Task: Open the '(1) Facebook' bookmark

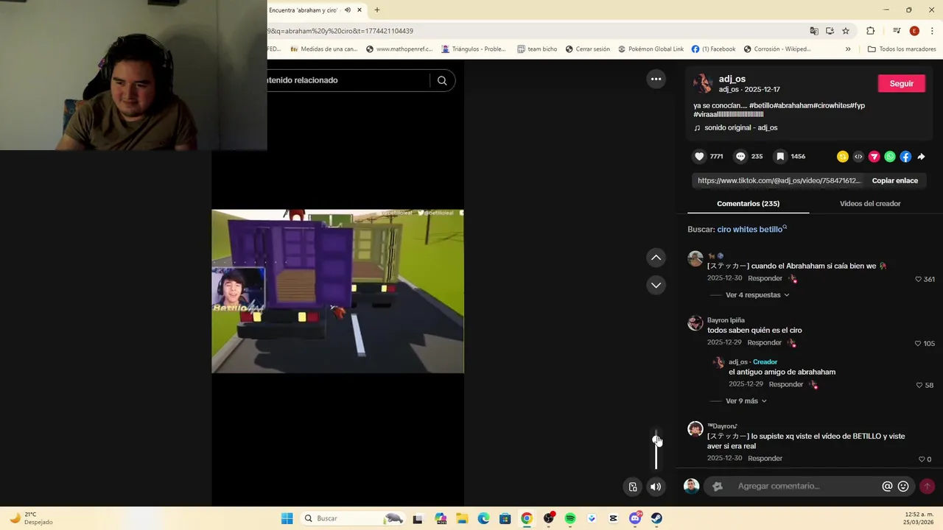Action: [713, 49]
